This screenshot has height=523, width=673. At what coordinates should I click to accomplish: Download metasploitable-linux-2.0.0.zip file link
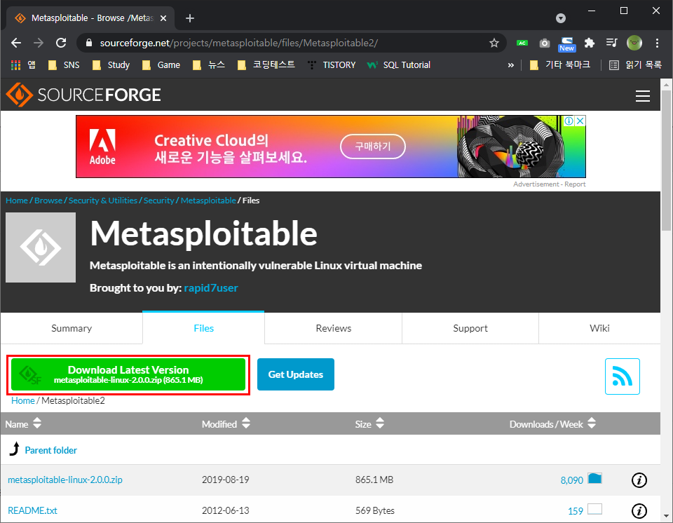point(64,480)
